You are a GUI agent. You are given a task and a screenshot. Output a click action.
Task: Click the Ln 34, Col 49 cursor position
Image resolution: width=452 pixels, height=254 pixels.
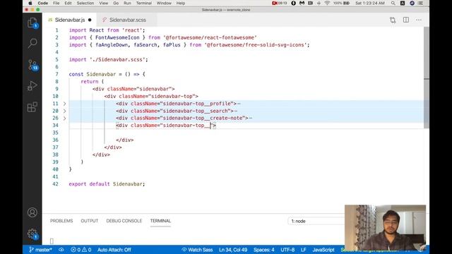click(233, 250)
